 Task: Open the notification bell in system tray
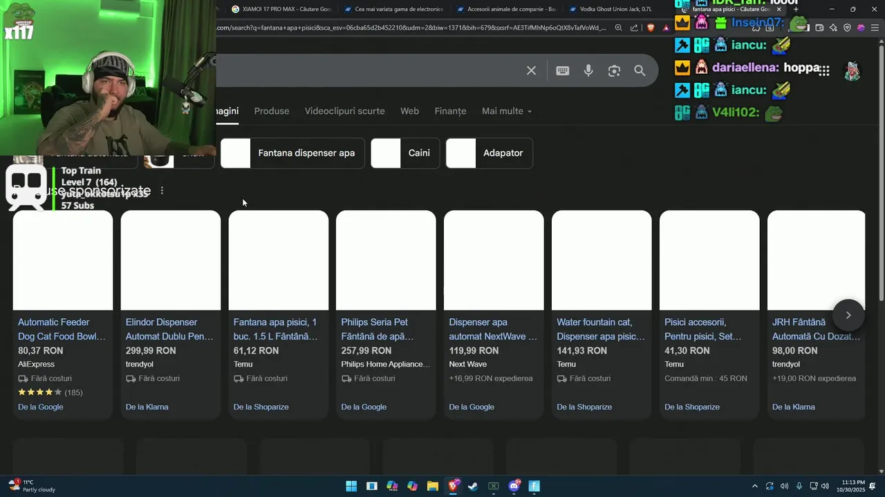[x=873, y=486]
